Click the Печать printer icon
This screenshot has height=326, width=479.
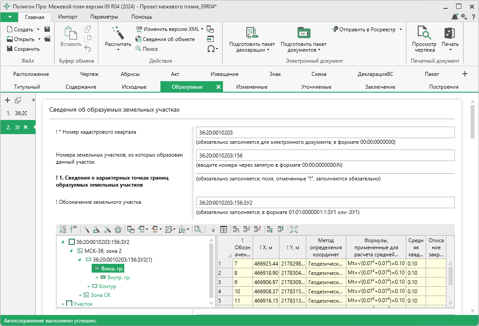[x=449, y=33]
